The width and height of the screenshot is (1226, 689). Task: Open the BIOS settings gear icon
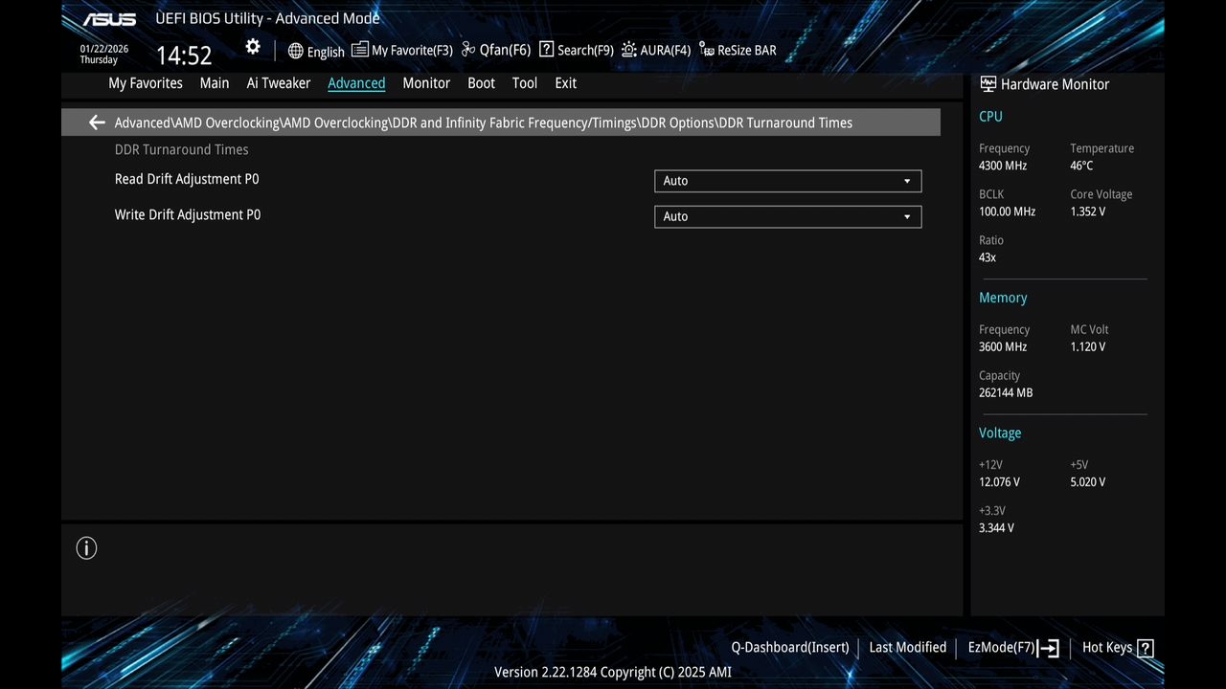click(x=252, y=46)
